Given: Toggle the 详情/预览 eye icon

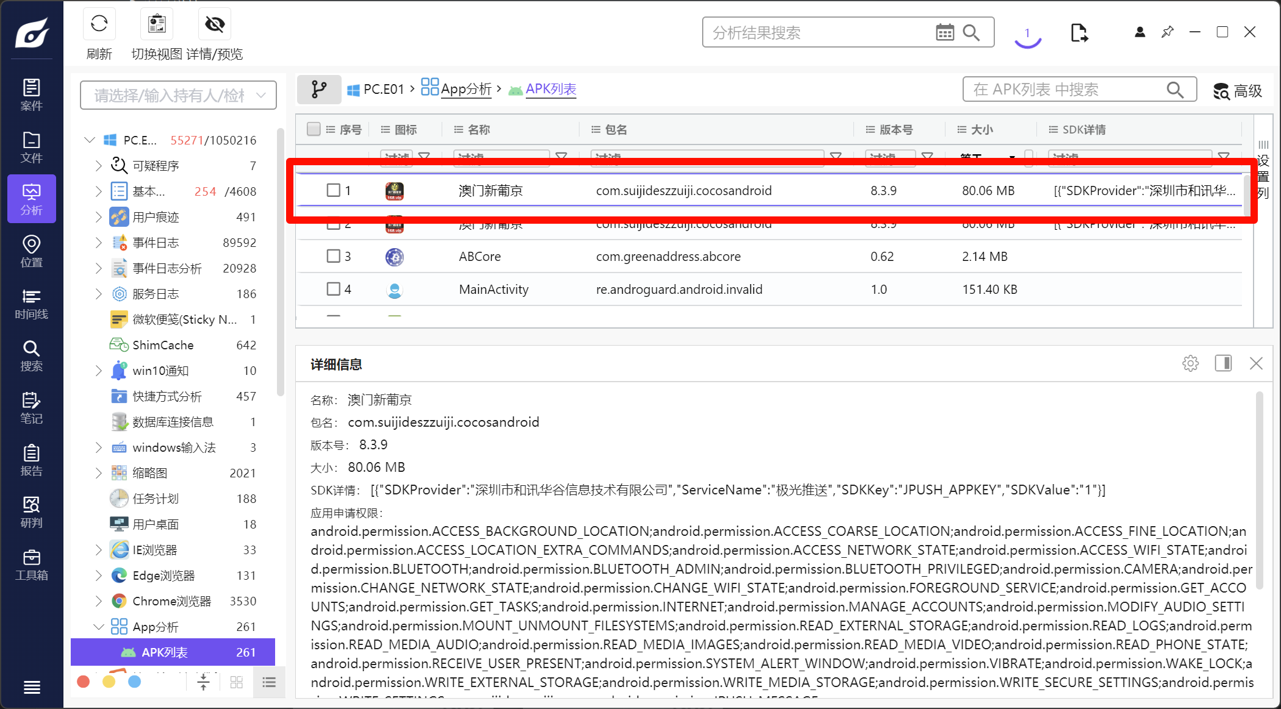Looking at the screenshot, I should click(x=214, y=24).
